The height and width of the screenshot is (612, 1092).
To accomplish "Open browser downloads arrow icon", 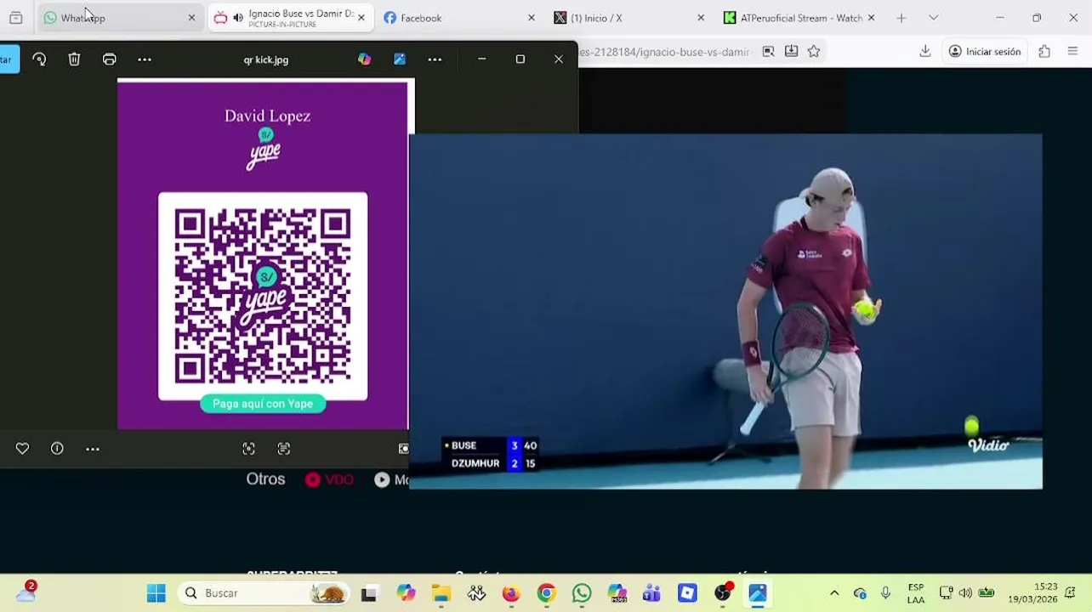I will click(x=925, y=52).
